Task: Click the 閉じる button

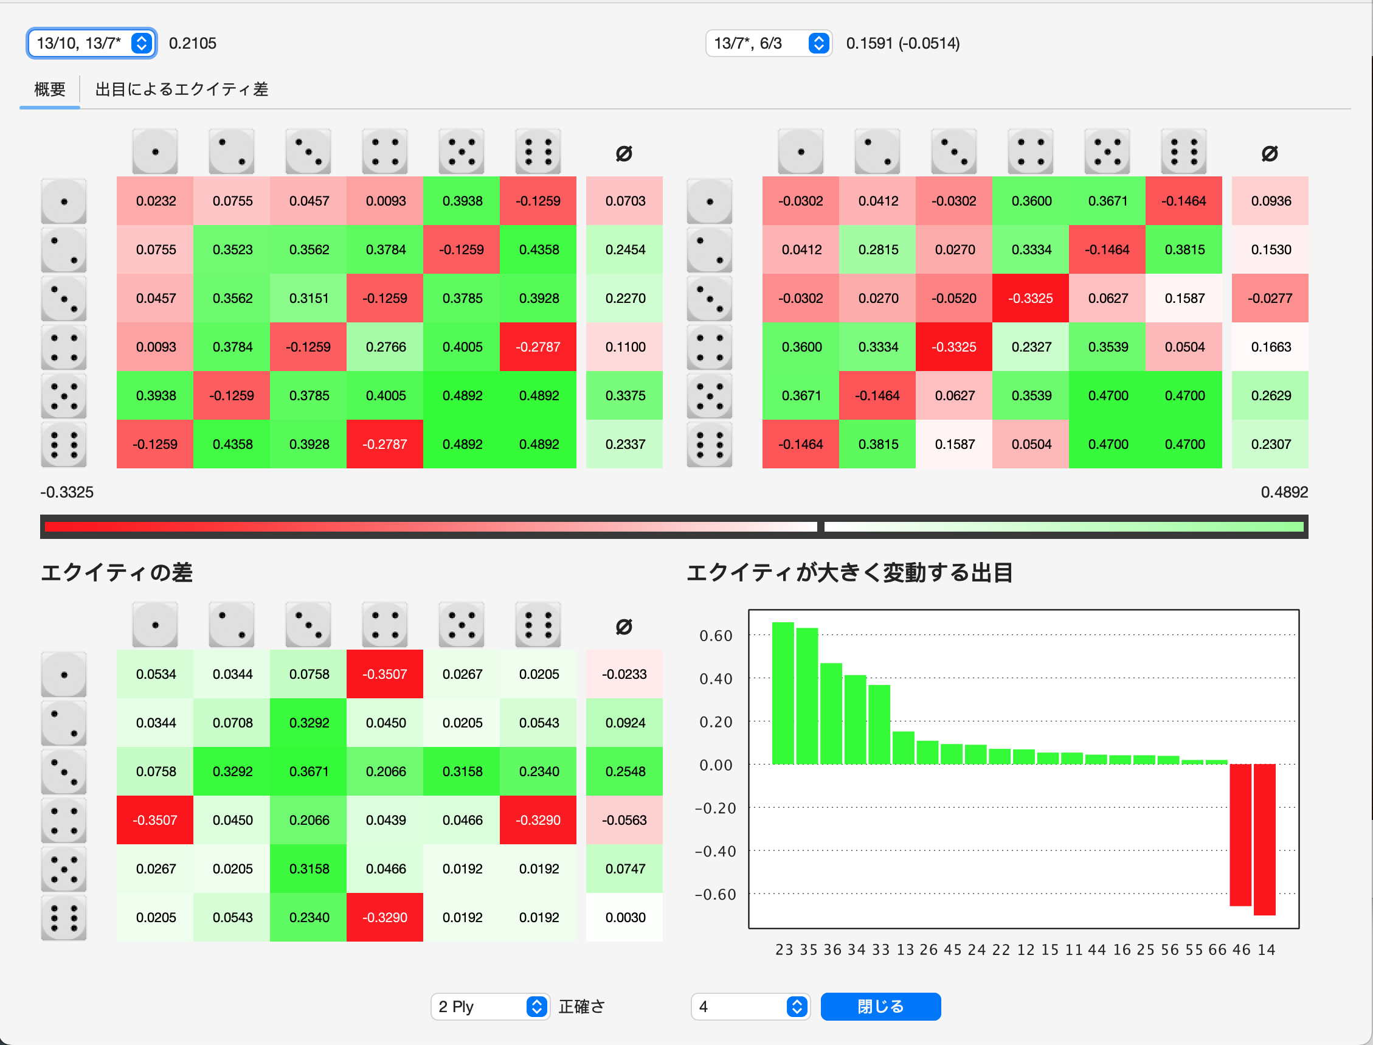Action: coord(880,1007)
